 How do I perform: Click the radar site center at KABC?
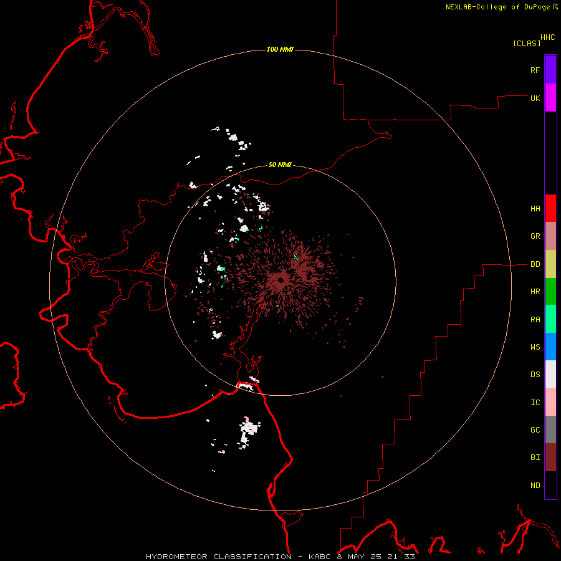(x=281, y=280)
